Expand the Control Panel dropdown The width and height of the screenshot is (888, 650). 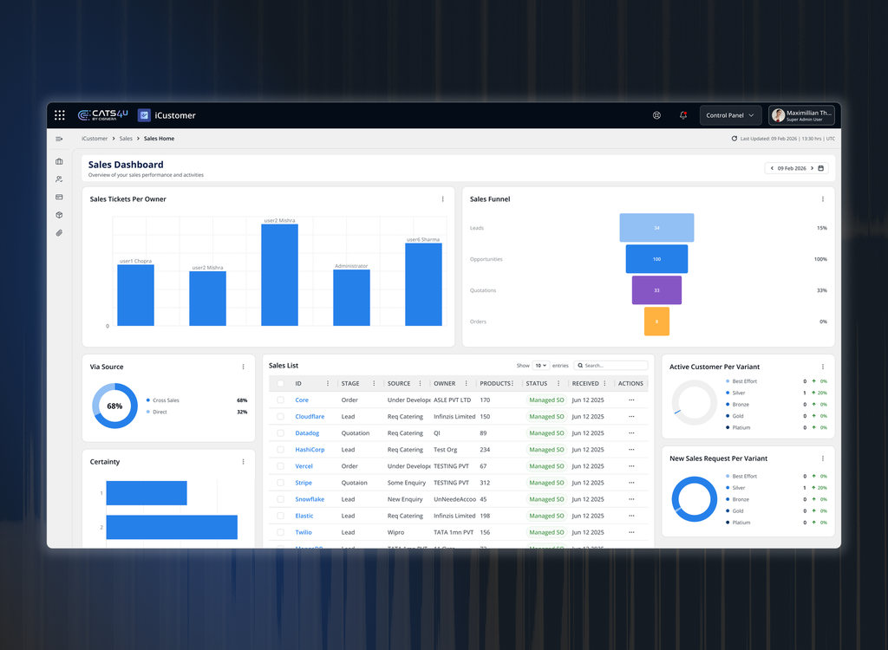(x=730, y=115)
